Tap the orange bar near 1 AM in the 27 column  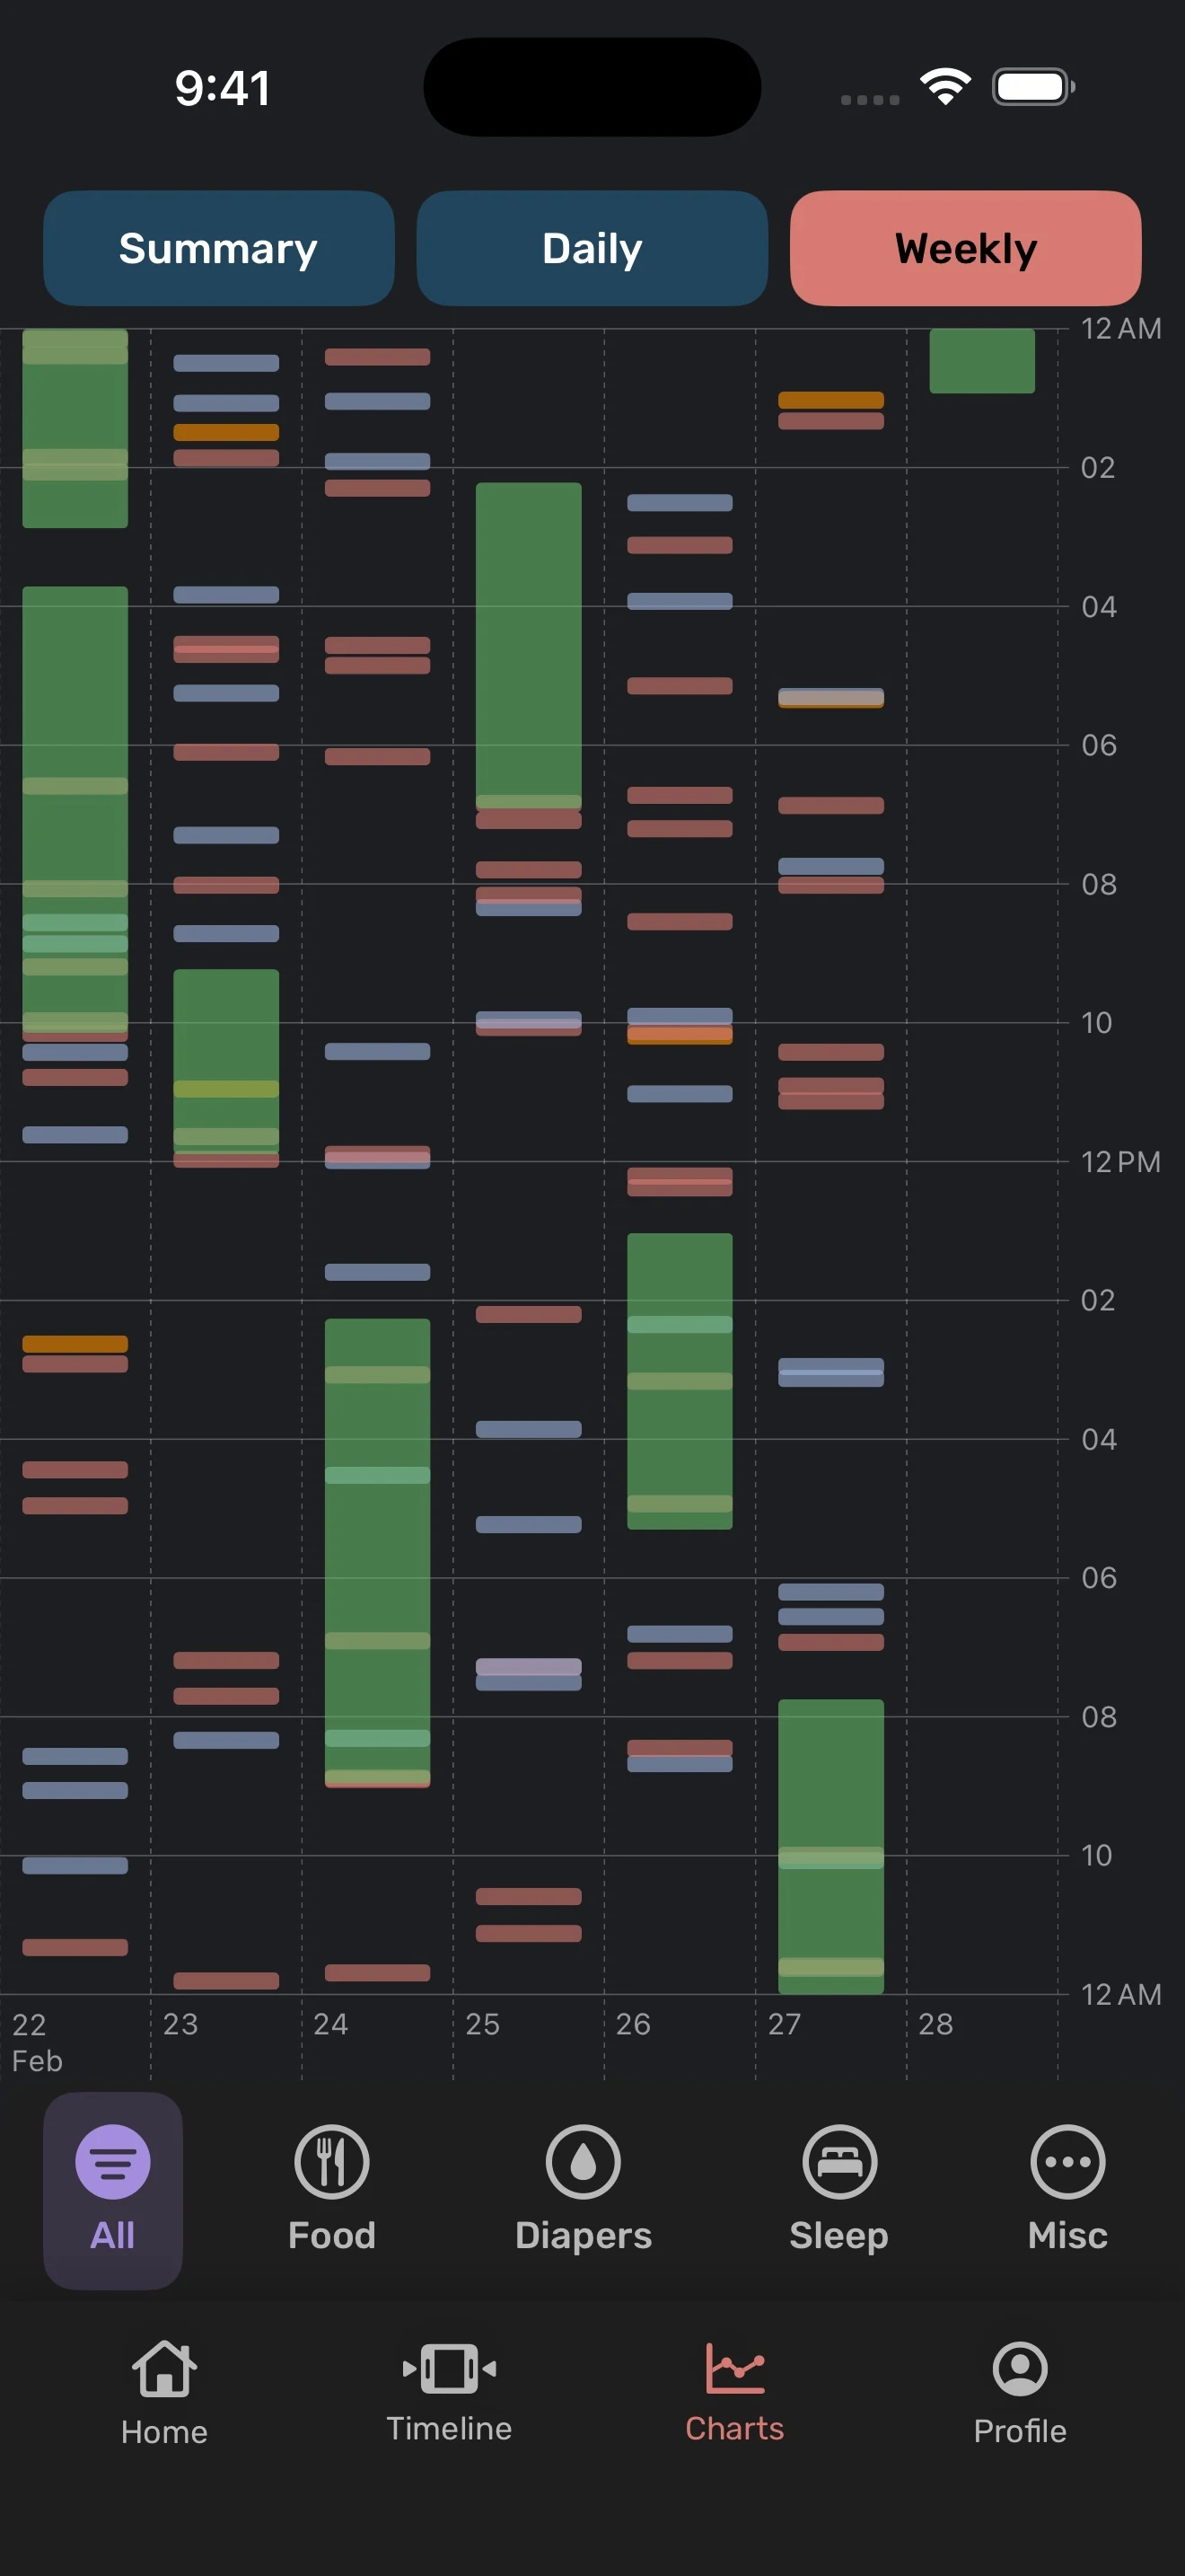click(x=830, y=400)
